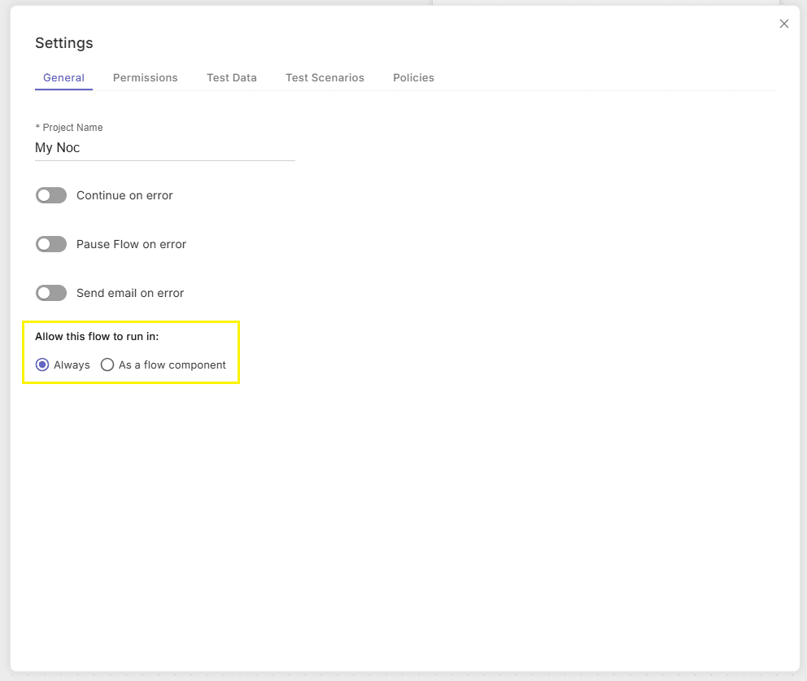This screenshot has width=807, height=681.
Task: Toggle the Send email on error switch
Action: point(51,293)
